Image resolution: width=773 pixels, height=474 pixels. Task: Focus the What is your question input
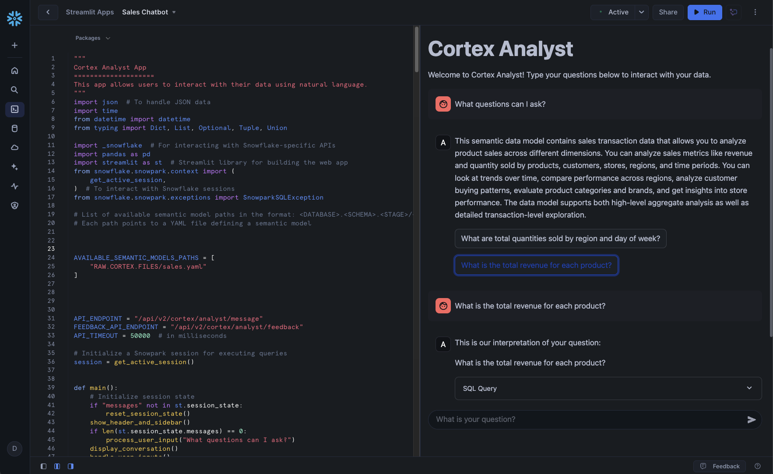[587, 420]
